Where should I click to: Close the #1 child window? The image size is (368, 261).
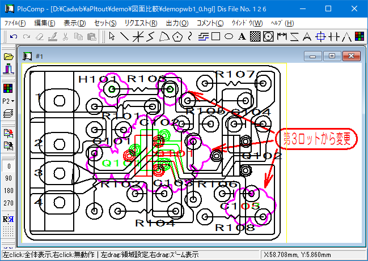click(352, 56)
